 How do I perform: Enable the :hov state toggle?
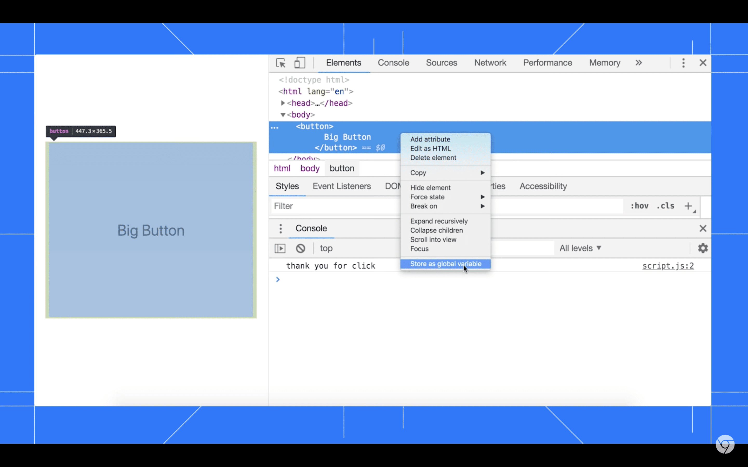639,205
